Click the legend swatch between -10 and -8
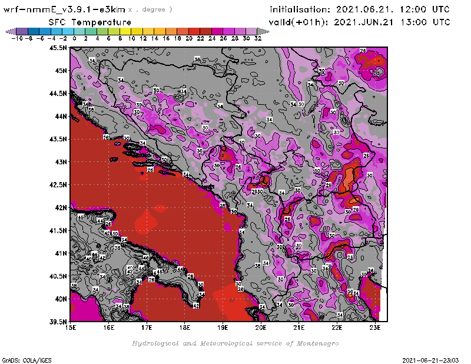The height and width of the screenshot is (364, 471). (22, 31)
